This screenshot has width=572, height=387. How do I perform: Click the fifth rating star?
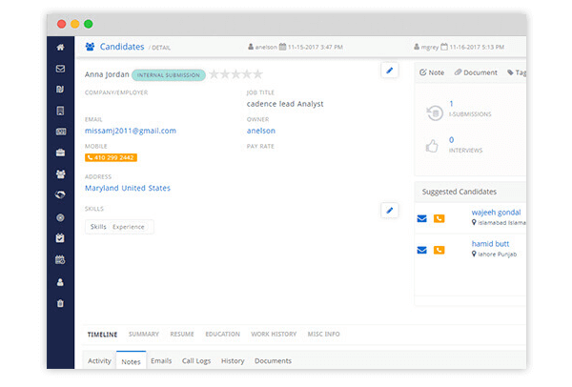(x=258, y=74)
